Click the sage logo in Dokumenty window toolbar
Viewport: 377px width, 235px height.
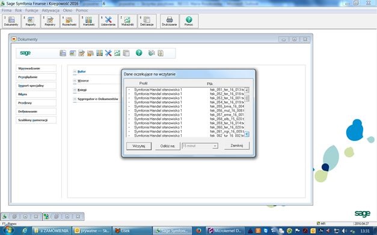(x=25, y=53)
